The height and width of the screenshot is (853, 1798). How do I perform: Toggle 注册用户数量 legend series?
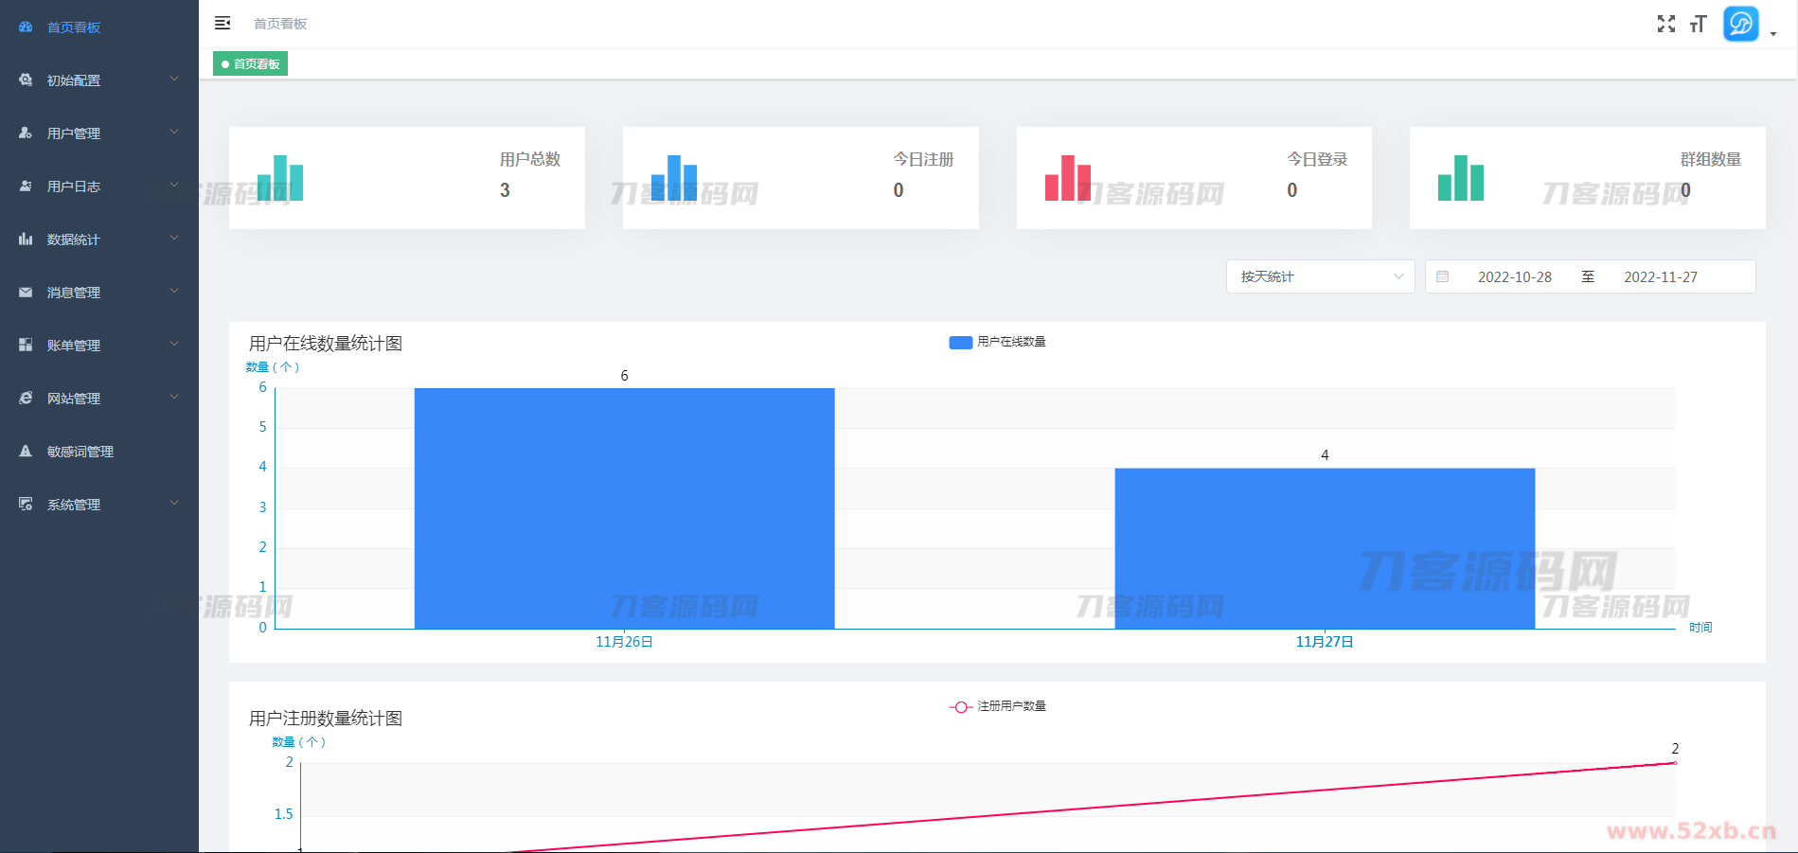(x=998, y=706)
